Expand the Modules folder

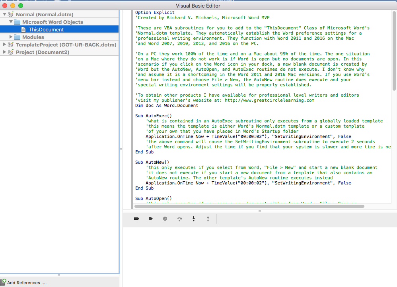point(11,37)
